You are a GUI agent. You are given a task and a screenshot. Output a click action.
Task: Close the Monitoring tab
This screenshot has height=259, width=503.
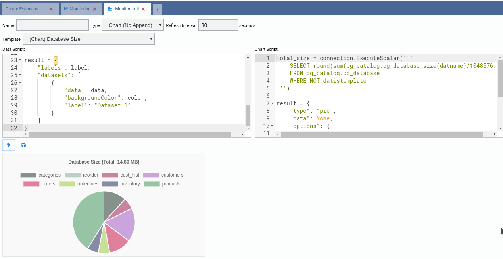94,9
